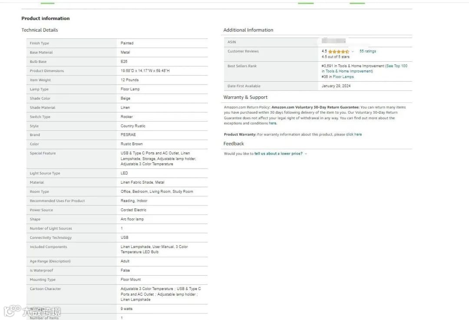Click the blurred ASIN value
The image size is (469, 320).
pyautogui.click(x=334, y=41)
